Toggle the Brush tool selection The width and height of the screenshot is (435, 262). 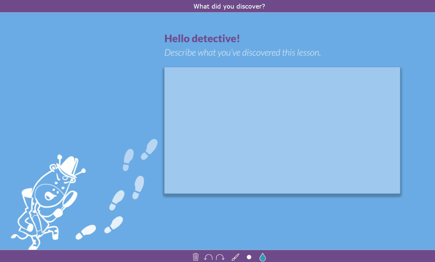click(235, 257)
